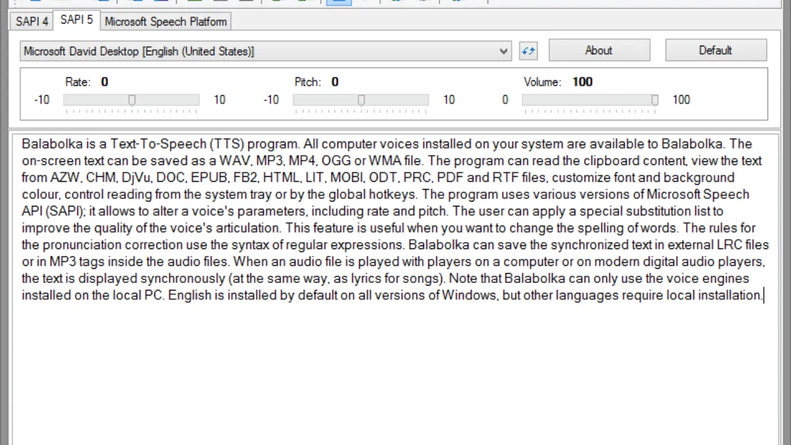Click the Volume slider thumb
The width and height of the screenshot is (791, 445).
[x=654, y=100]
